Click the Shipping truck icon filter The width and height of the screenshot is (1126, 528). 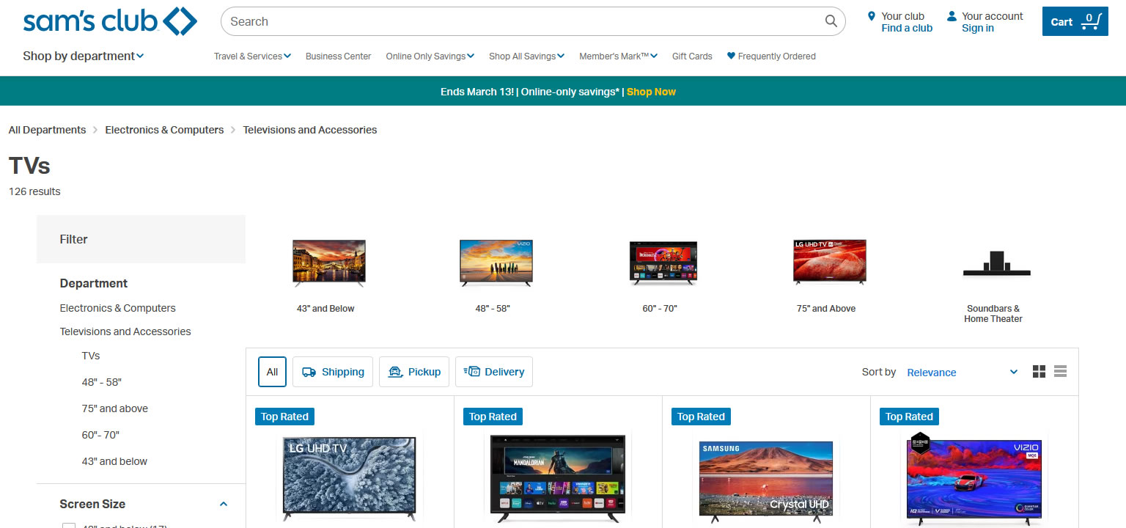[309, 372]
